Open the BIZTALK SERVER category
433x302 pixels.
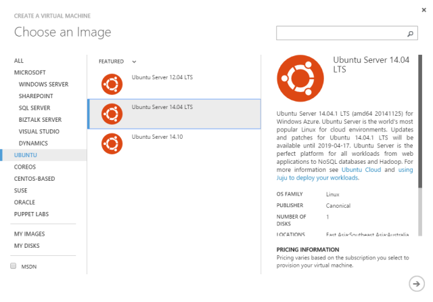pos(40,120)
